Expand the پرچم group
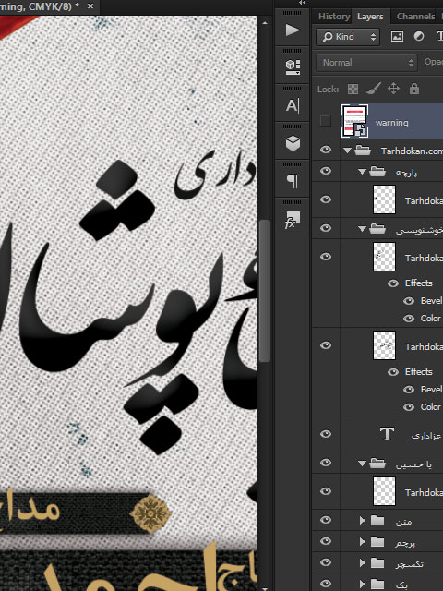Image resolution: width=443 pixels, height=591 pixels. (363, 542)
